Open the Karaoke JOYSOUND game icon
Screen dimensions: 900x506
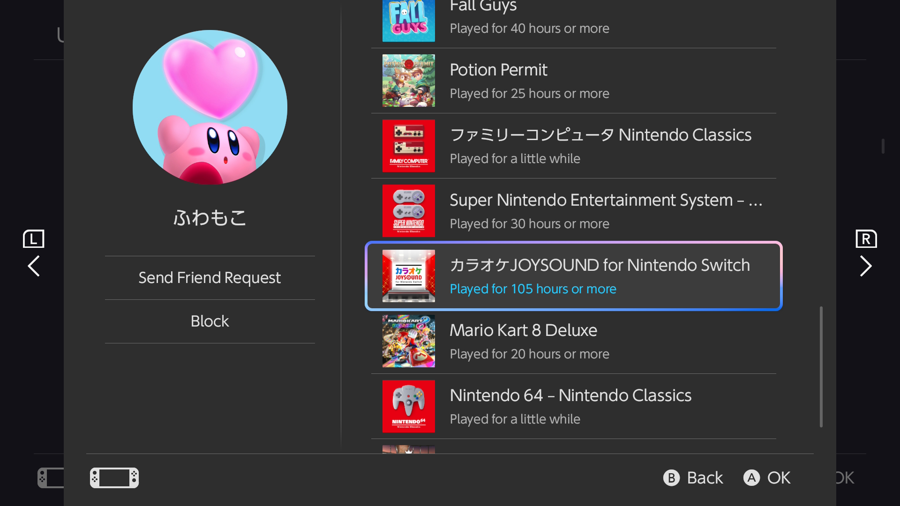coord(408,276)
